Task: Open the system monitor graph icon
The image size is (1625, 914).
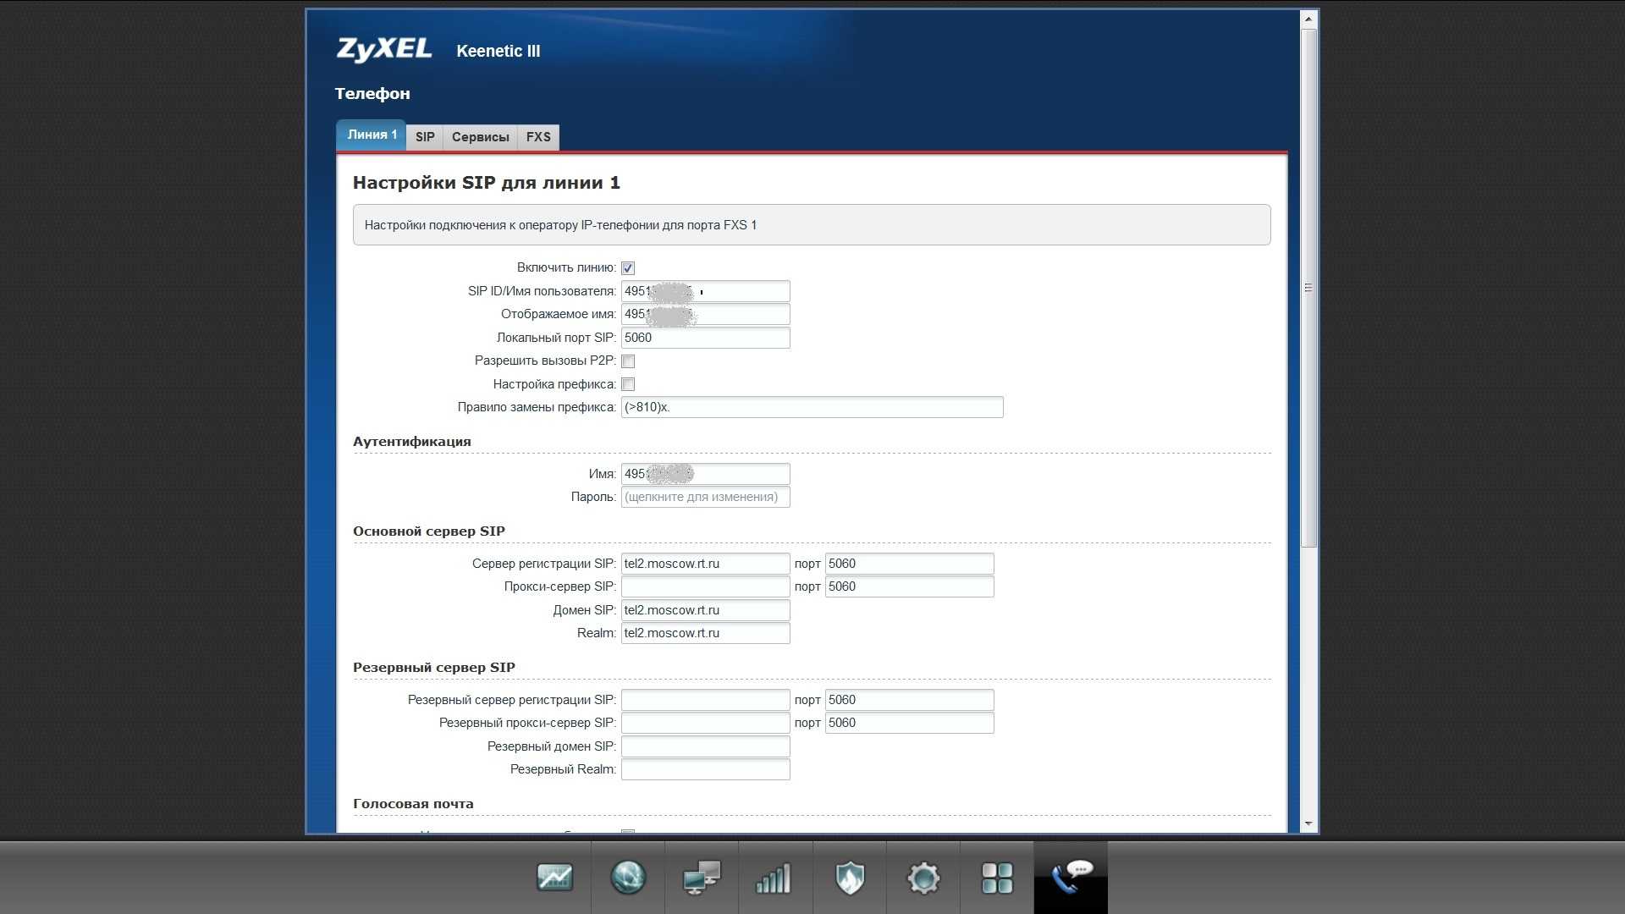Action: pyautogui.click(x=554, y=878)
